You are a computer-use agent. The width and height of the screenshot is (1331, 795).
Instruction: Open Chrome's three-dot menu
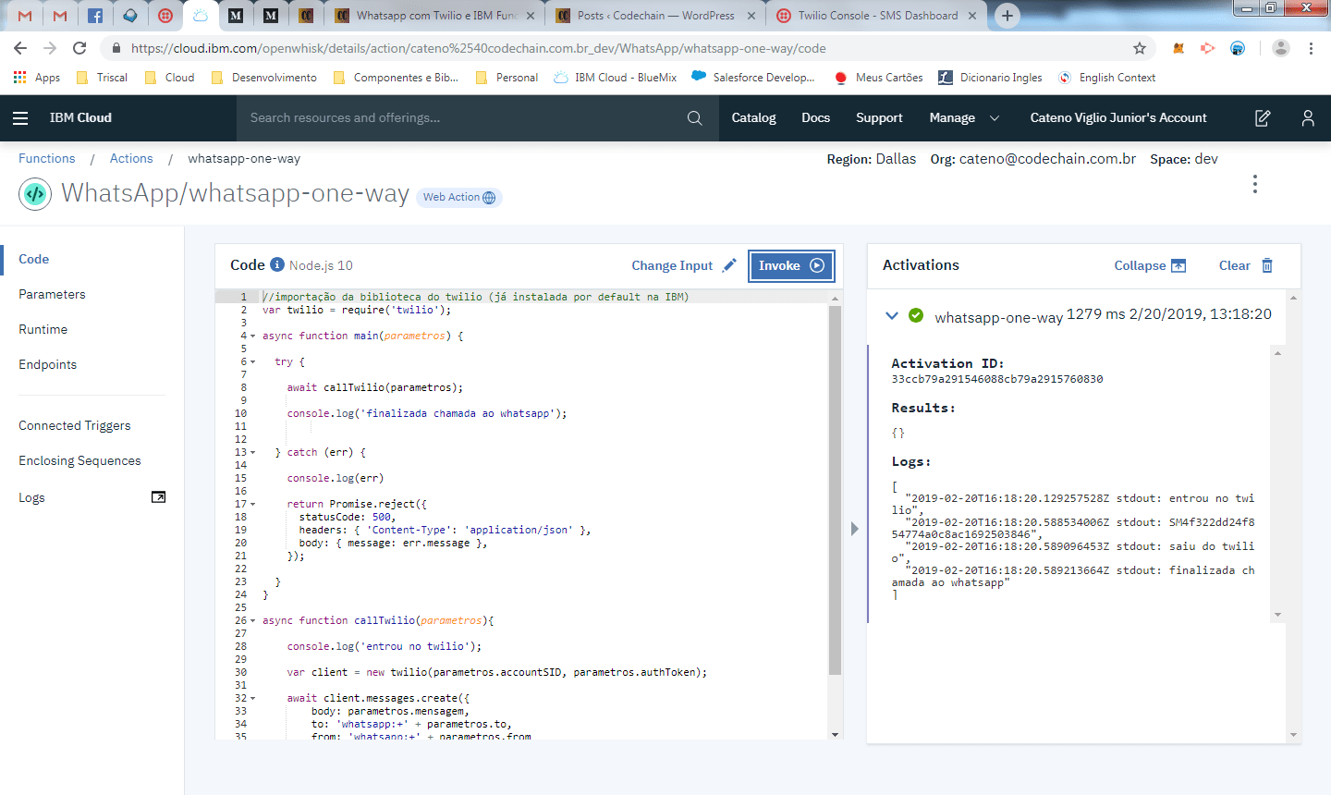pos(1311,48)
